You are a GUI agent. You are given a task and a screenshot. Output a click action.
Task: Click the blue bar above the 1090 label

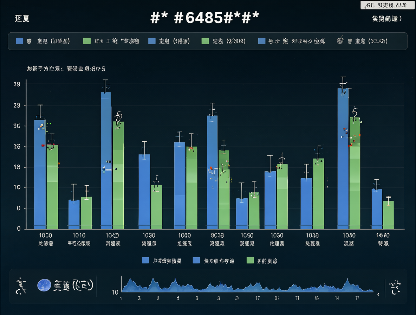click(242, 214)
